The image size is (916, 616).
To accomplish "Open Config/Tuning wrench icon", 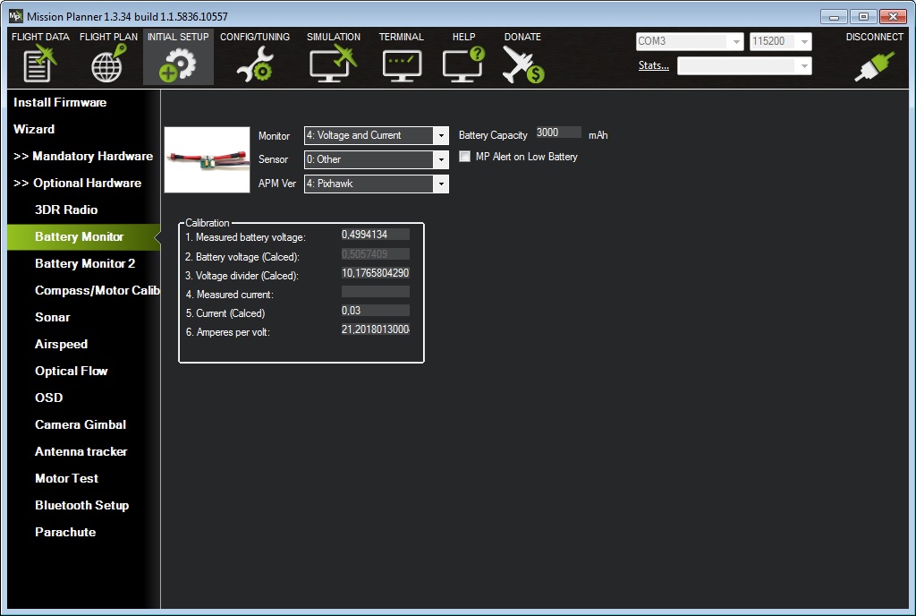I will pyautogui.click(x=254, y=65).
